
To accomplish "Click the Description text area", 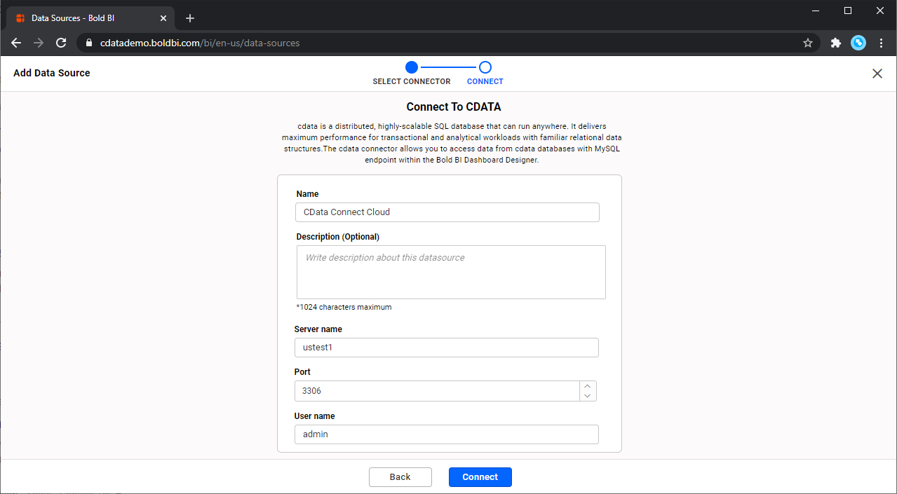I will tap(451, 272).
